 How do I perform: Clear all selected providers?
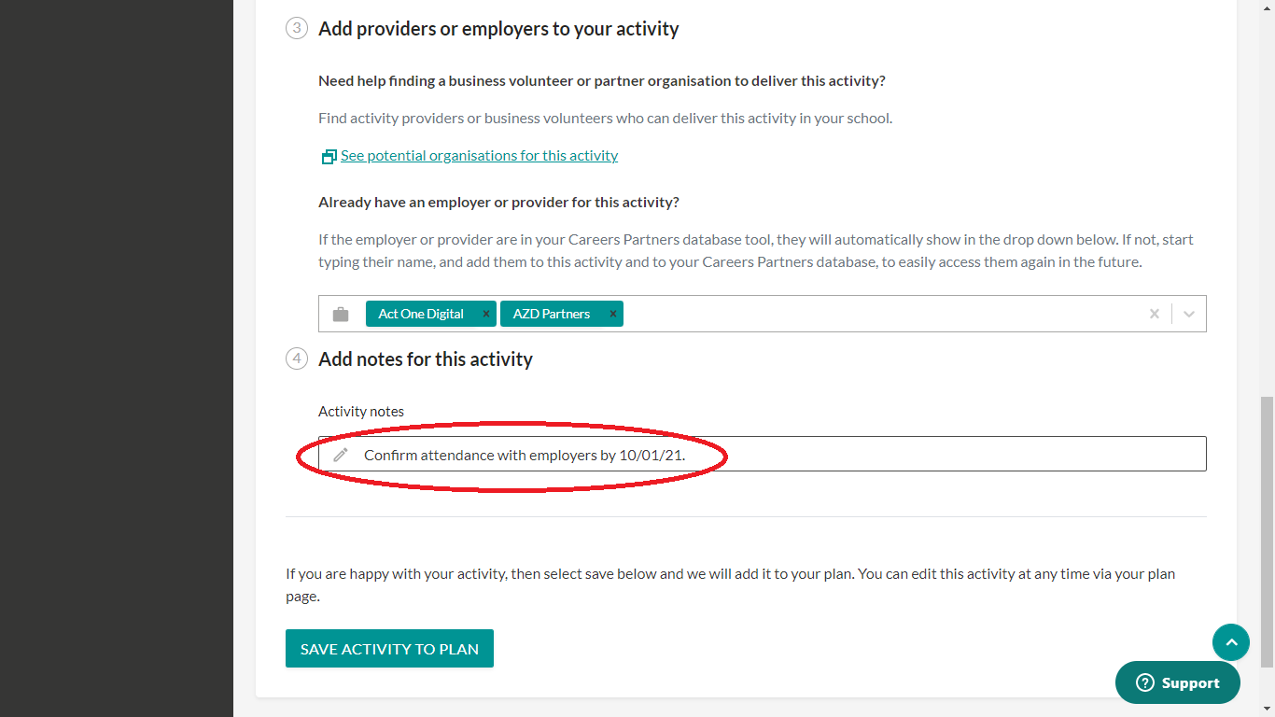(1155, 315)
